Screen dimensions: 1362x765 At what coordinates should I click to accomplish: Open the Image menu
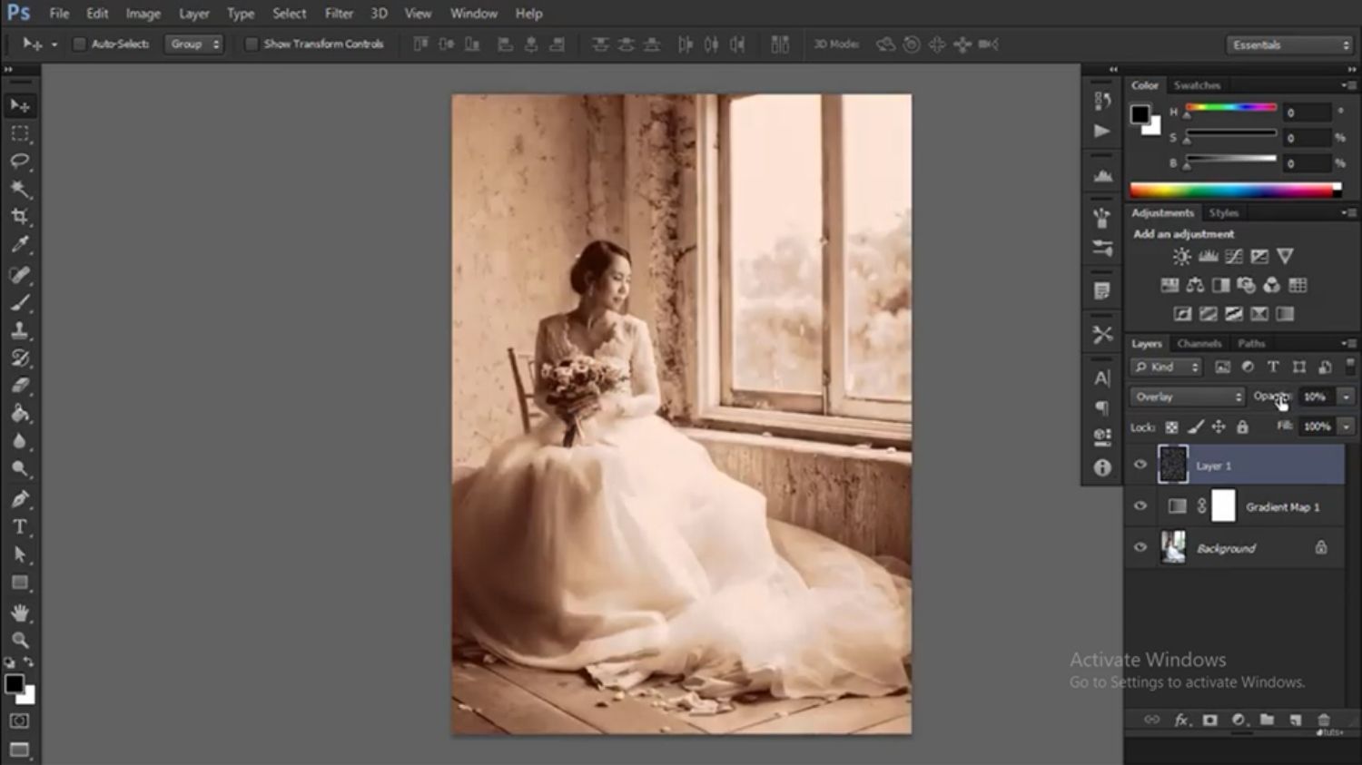[x=143, y=14]
